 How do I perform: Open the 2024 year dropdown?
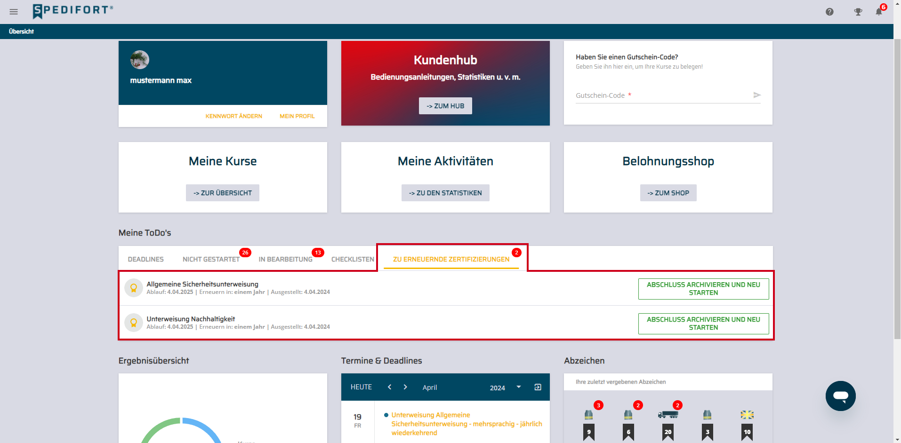point(505,388)
